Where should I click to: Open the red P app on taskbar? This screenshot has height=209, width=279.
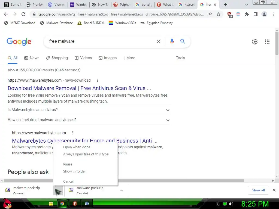pos(75,204)
